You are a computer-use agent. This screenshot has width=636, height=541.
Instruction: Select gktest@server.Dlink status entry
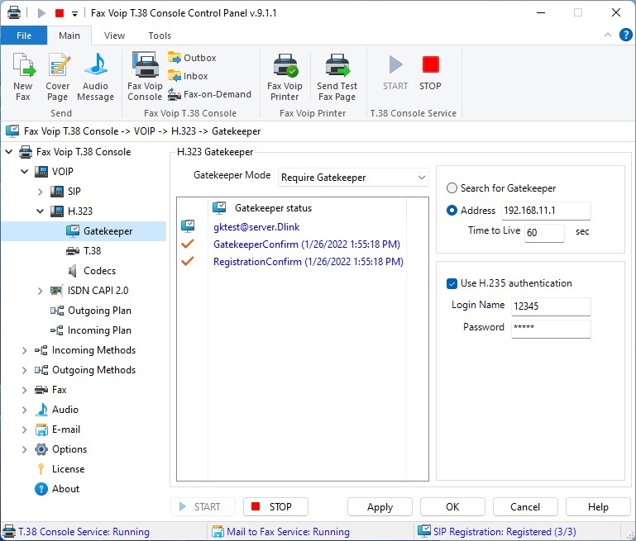256,227
